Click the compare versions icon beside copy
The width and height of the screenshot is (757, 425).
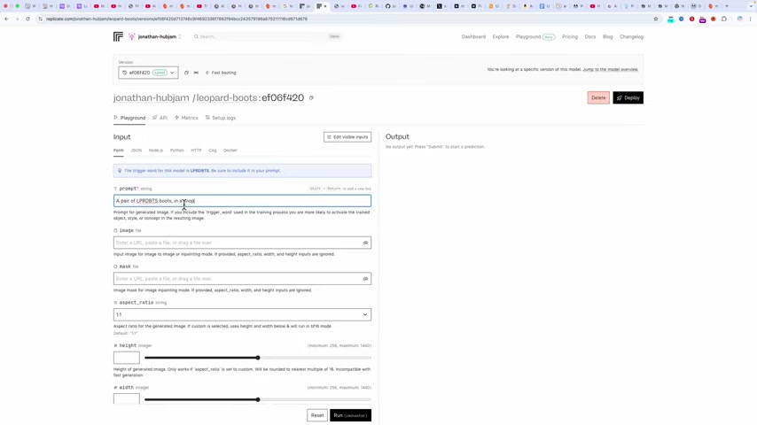196,73
